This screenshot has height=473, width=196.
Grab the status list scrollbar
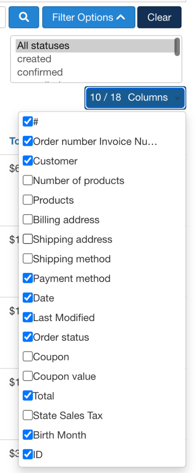click(x=177, y=47)
